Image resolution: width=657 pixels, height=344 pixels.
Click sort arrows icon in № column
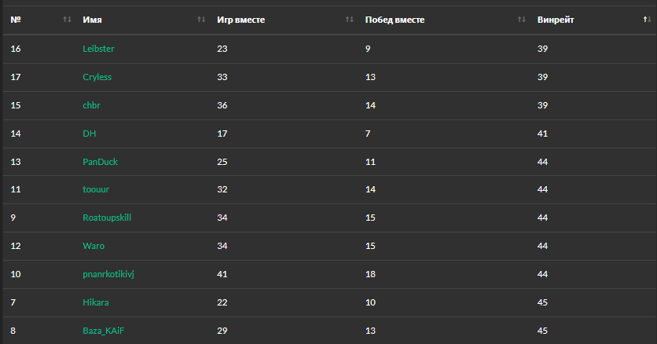[x=67, y=20]
